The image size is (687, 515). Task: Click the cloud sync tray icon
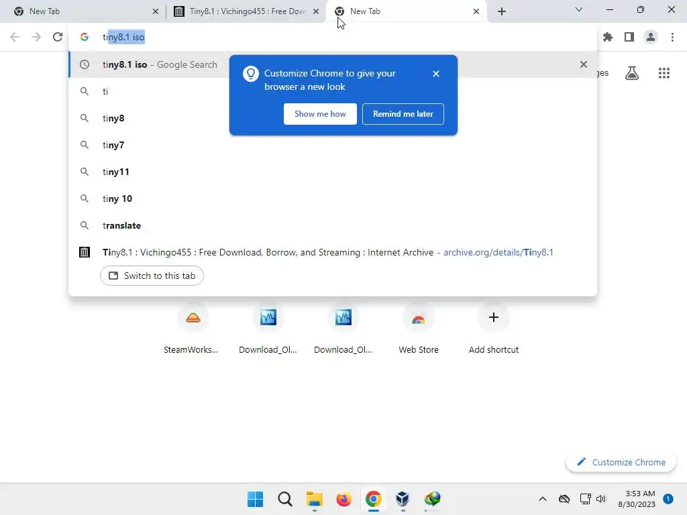[564, 499]
